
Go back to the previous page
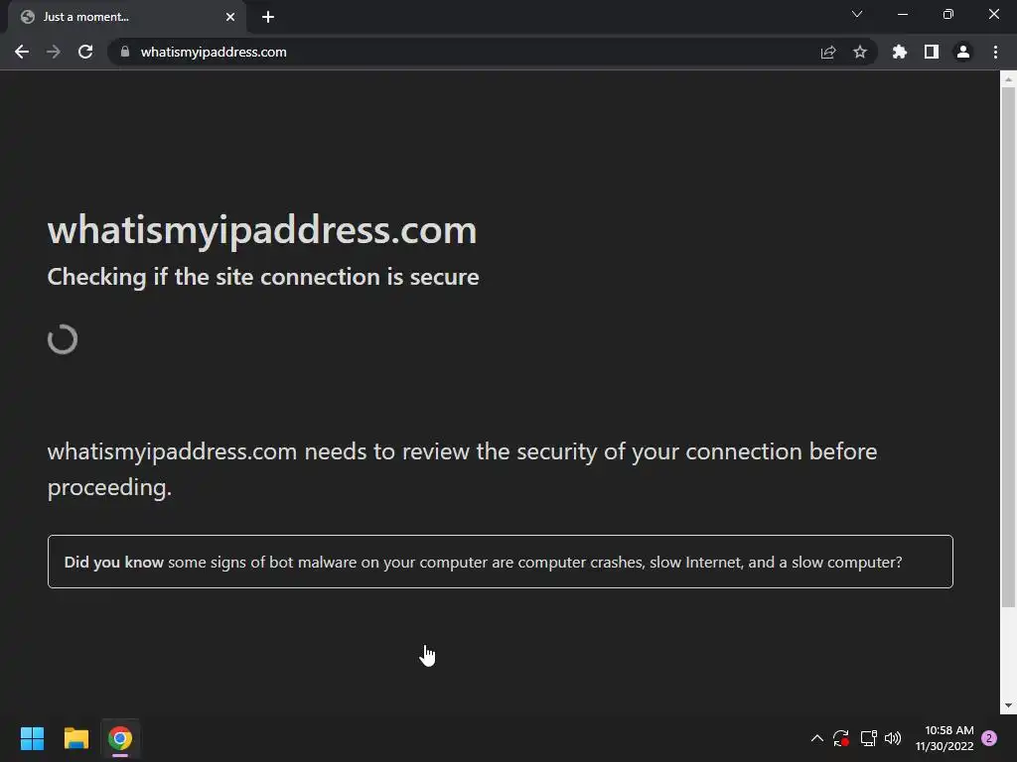point(22,52)
